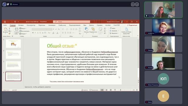Click the Slide Show status bar icon
The width and height of the screenshot is (188, 106).
coord(115,90)
